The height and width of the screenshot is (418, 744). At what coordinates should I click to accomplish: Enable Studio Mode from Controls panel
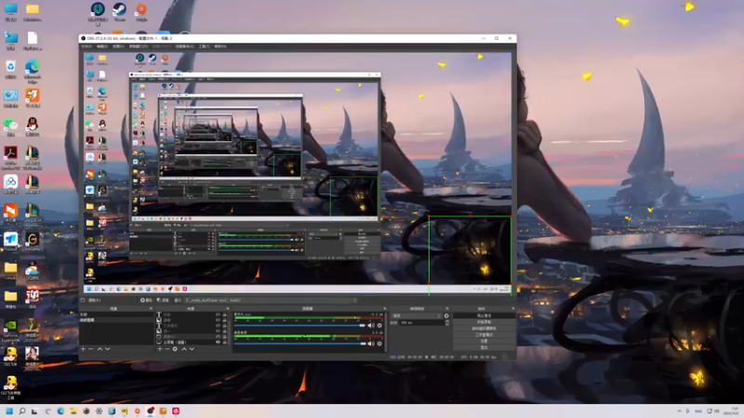(x=484, y=334)
